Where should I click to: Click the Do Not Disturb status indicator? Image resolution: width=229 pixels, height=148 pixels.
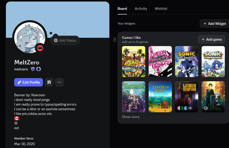pyautogui.click(x=40, y=48)
